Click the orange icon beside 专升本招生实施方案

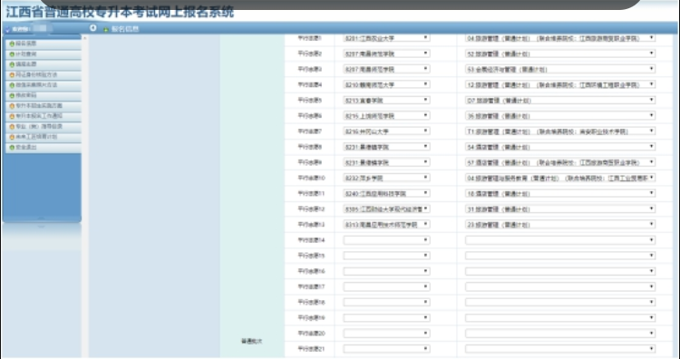point(12,106)
